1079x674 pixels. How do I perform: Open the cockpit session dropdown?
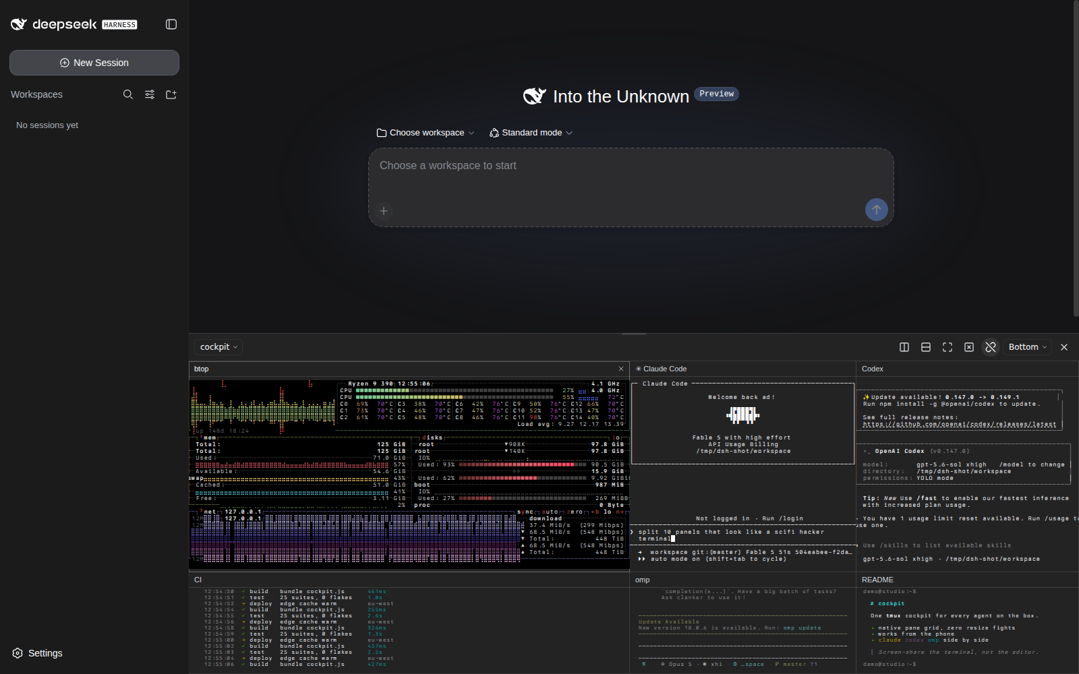[x=218, y=347]
